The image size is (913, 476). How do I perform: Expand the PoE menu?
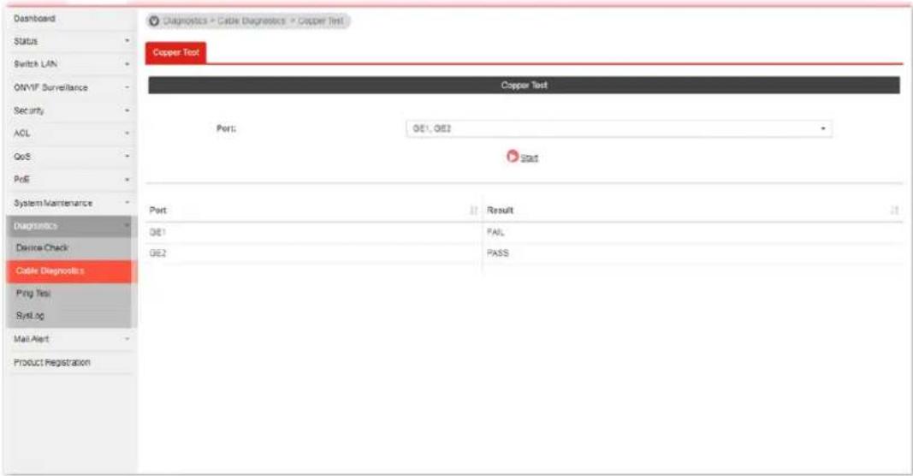pos(70,180)
